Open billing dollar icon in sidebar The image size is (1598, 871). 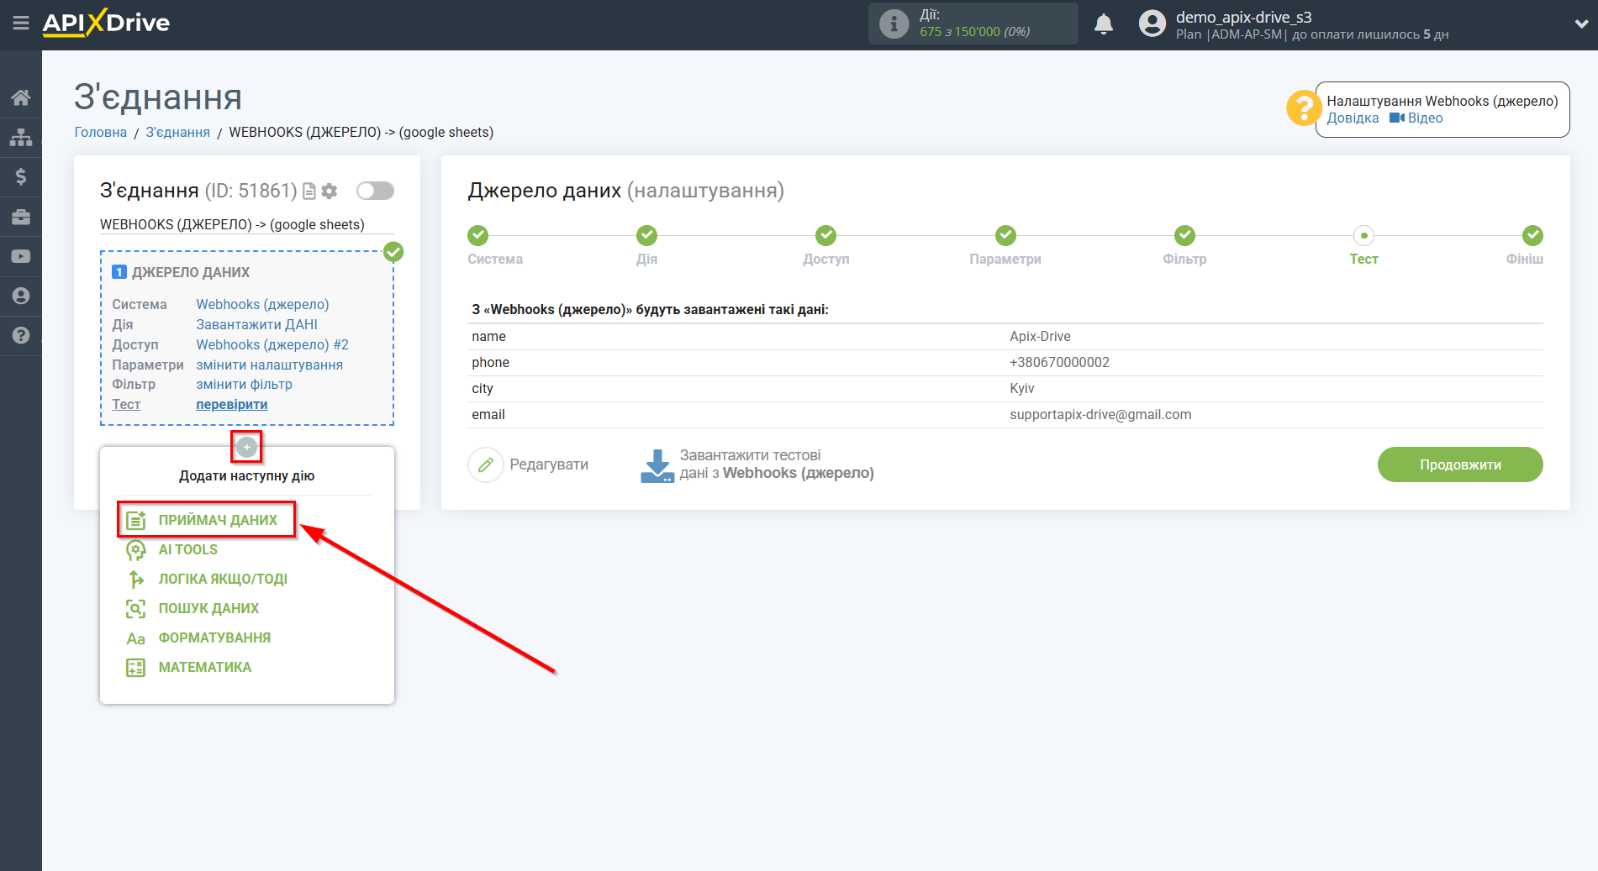pyautogui.click(x=21, y=176)
